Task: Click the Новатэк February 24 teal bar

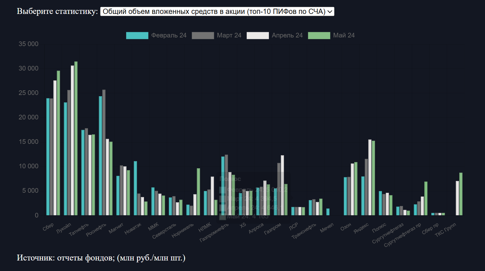Action: (x=135, y=188)
